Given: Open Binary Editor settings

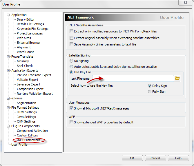Looking at the screenshot, I should pos(26,19).
